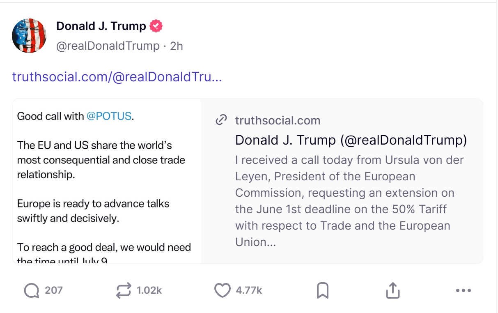Screen dimensions: 498x313
Task: Open the flag-painted profile avatar
Action: [29, 36]
